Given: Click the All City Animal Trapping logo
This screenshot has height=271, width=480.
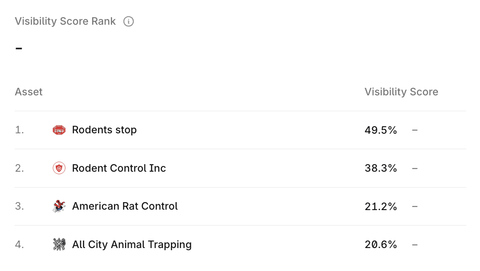Looking at the screenshot, I should click(59, 245).
